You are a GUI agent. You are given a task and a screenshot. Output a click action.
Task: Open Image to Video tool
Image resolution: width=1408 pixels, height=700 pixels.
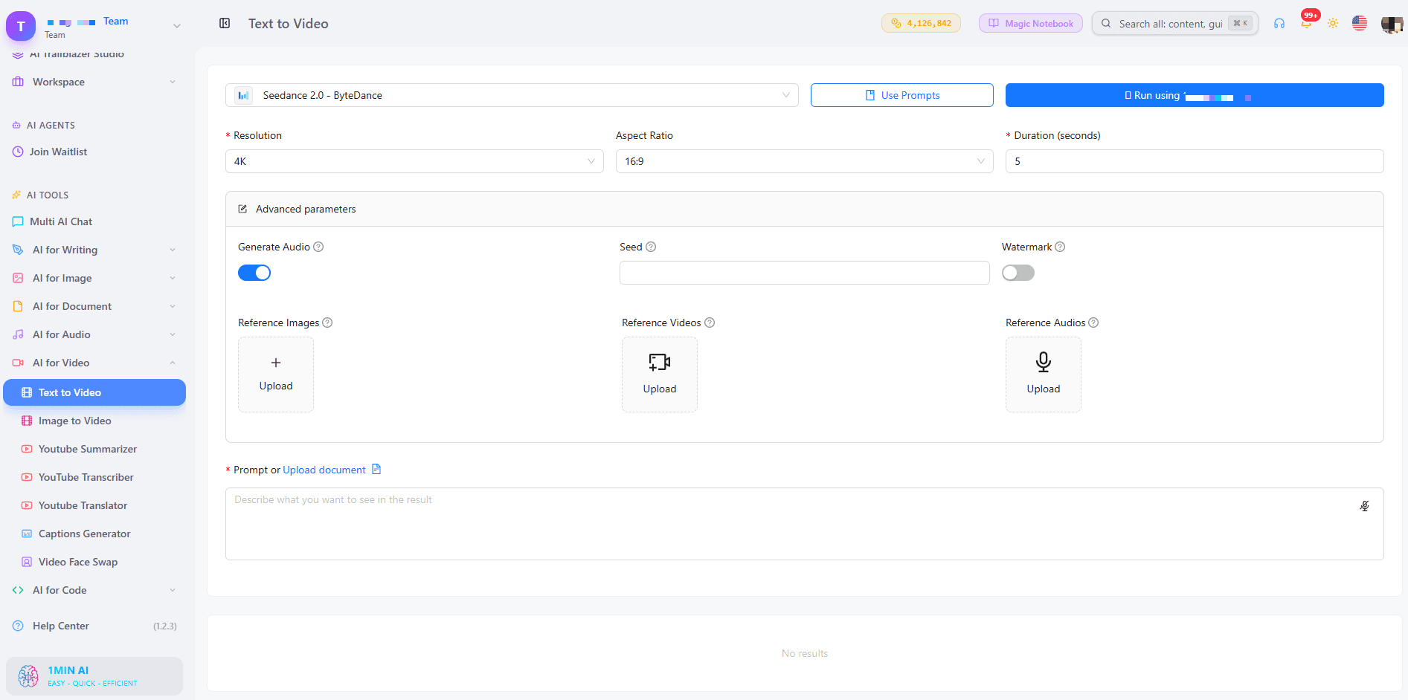point(94,421)
